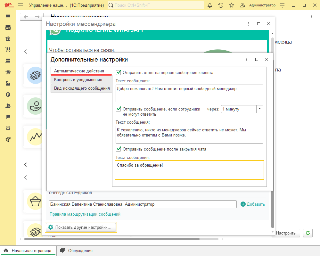Click the horizontal scrollbar at bottom
Image resolution: width=320 pixels, height=256 pixels.
point(112,239)
